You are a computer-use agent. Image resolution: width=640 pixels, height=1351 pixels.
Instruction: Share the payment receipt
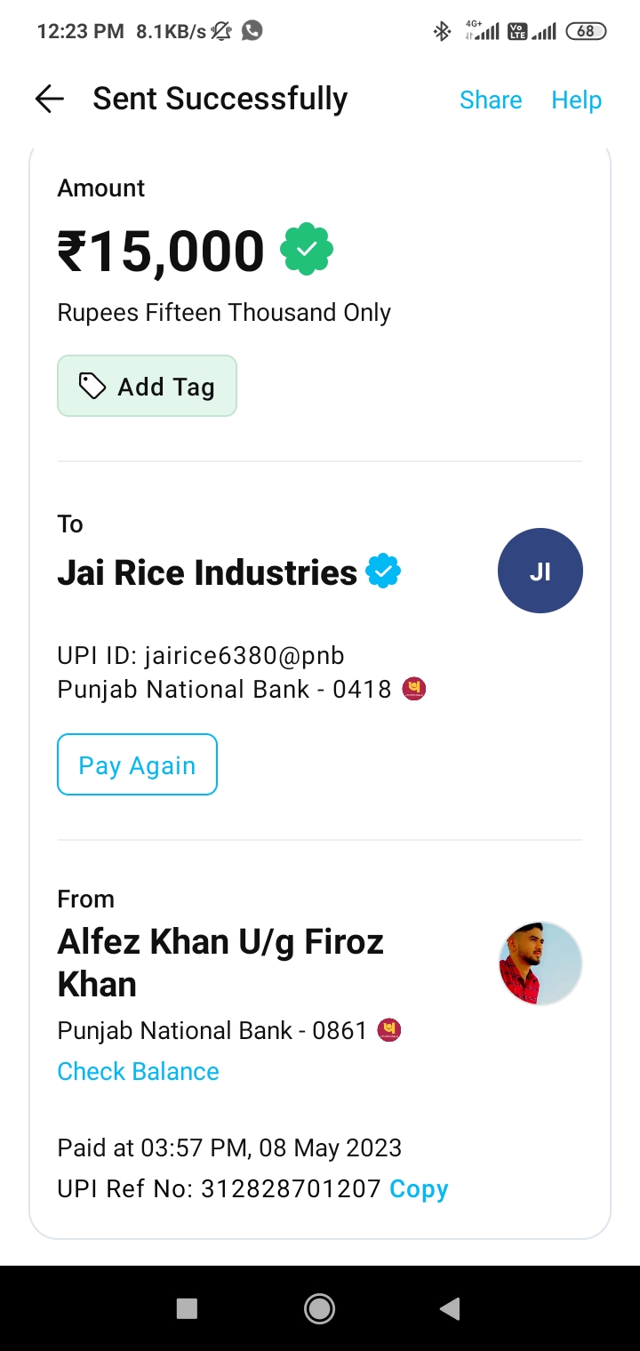coord(490,100)
